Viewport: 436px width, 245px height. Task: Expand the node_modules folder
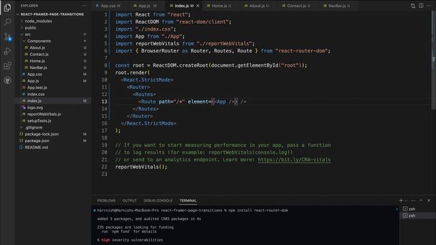pos(38,21)
